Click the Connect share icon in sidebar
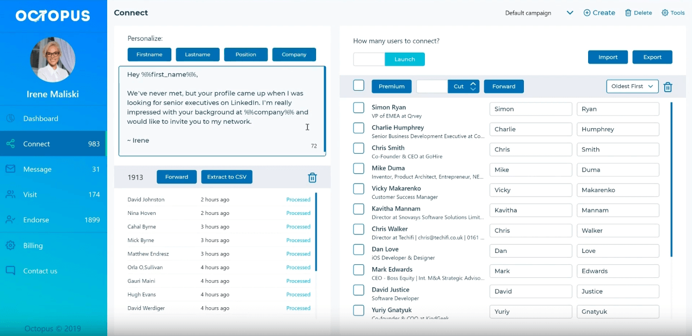Screen dimensions: 692x336 click(10, 144)
